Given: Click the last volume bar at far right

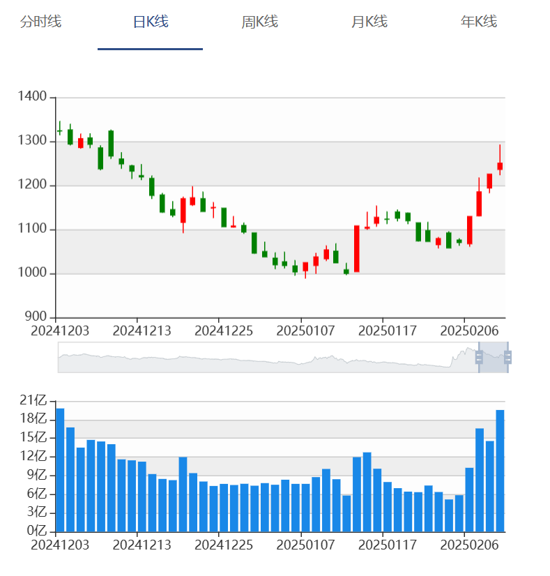Looking at the screenshot, I should coord(500,471).
